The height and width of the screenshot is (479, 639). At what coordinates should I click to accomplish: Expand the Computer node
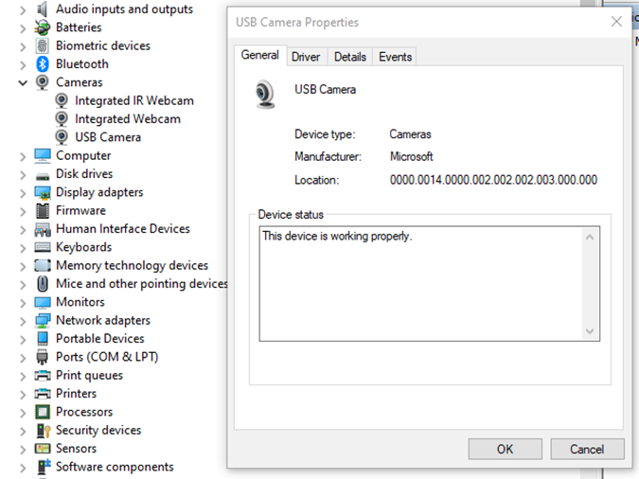(23, 156)
